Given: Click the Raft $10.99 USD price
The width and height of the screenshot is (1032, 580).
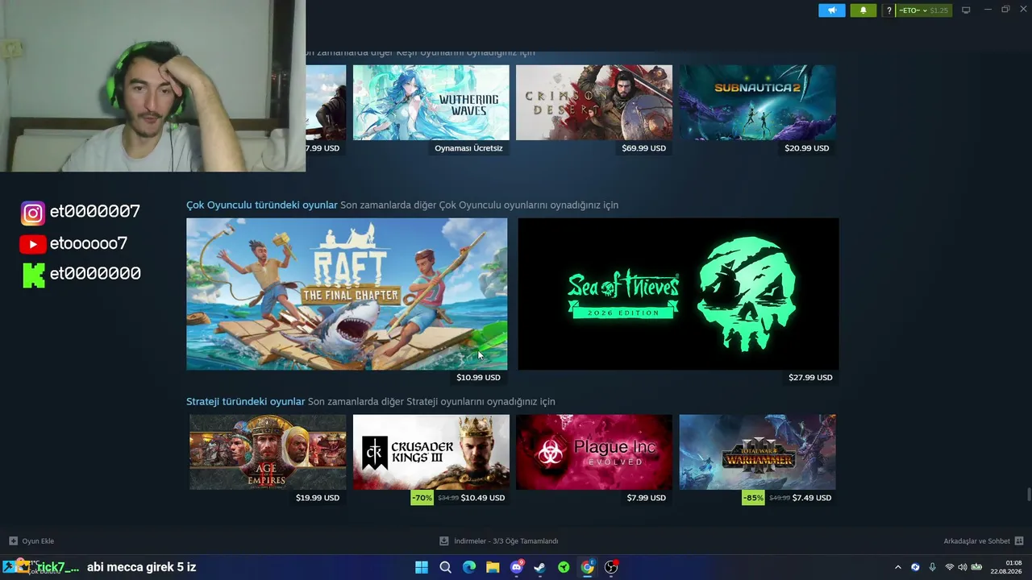Looking at the screenshot, I should tap(478, 377).
